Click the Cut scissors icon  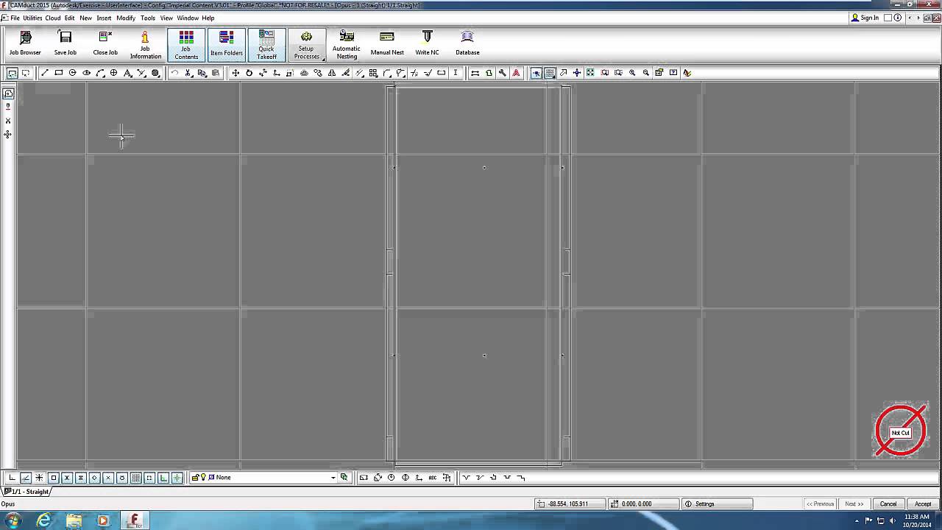[188, 73]
